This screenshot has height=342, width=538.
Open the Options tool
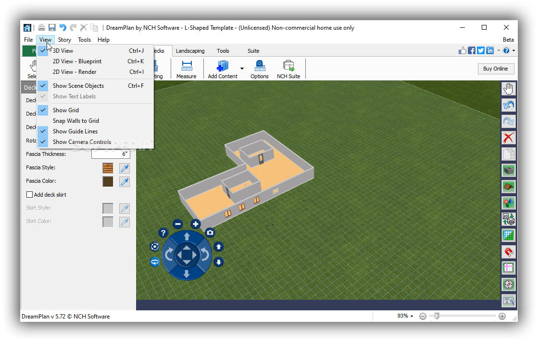260,70
